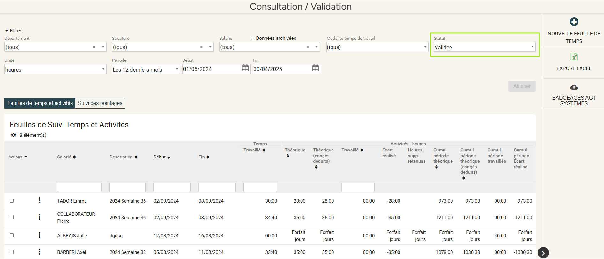Click the Nouvelle feuille de temps plus icon
604x259 pixels.
pyautogui.click(x=574, y=22)
